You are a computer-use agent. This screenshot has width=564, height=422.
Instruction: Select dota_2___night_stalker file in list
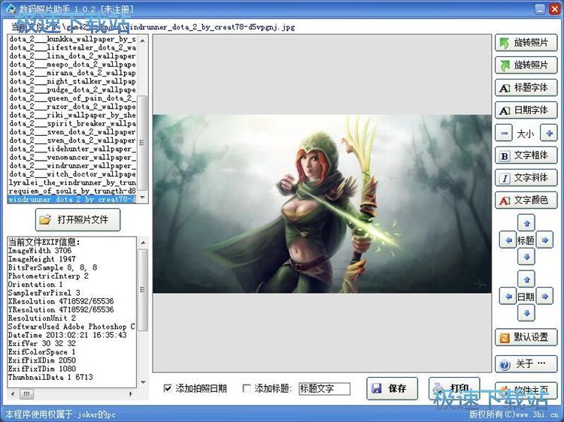tap(72, 81)
